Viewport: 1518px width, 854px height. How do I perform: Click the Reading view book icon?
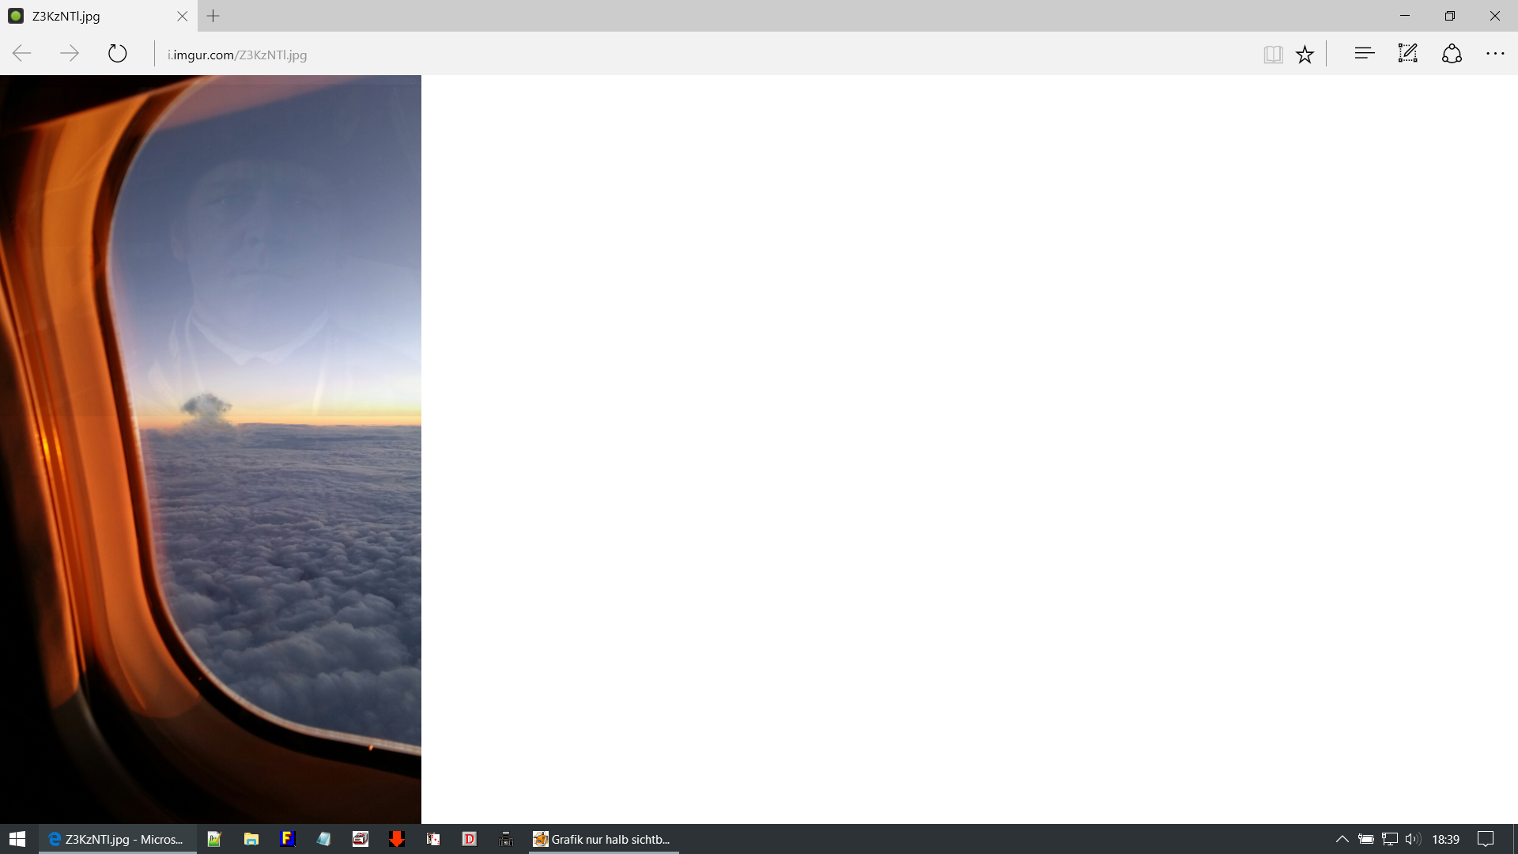coord(1273,55)
